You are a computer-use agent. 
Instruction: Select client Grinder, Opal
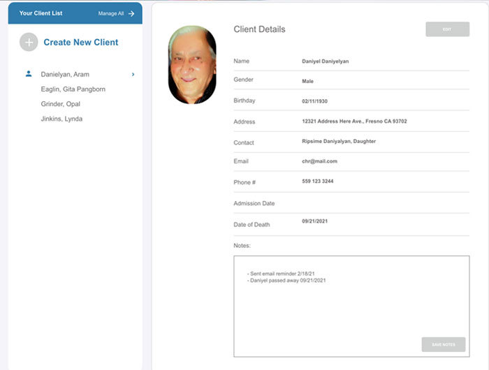point(61,104)
